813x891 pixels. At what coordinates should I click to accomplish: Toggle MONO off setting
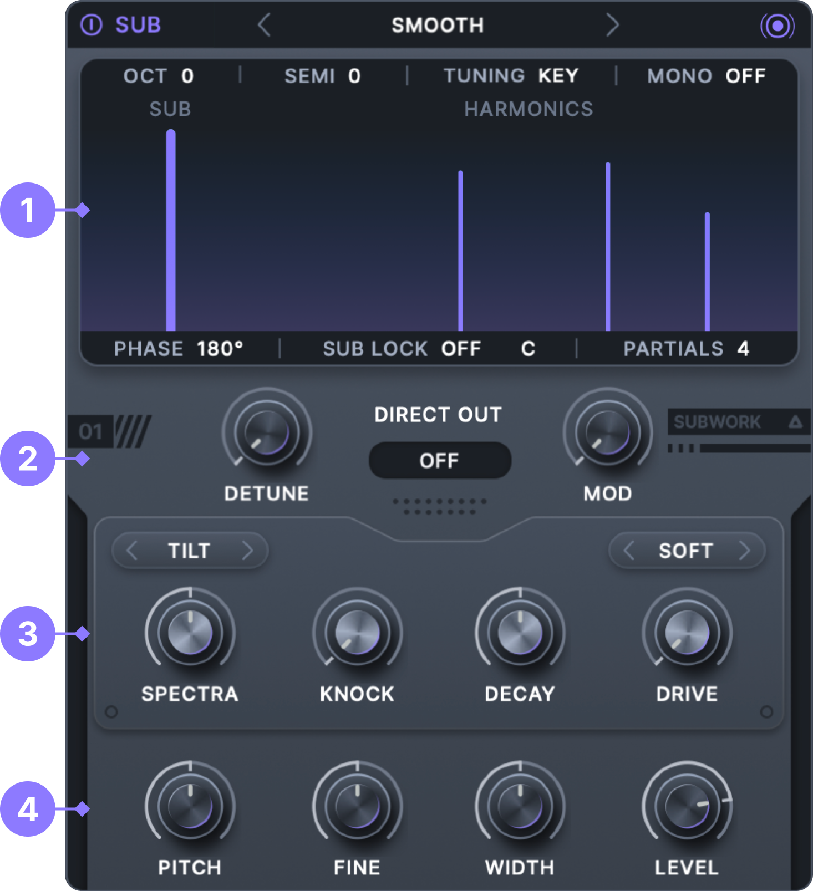coord(745,76)
